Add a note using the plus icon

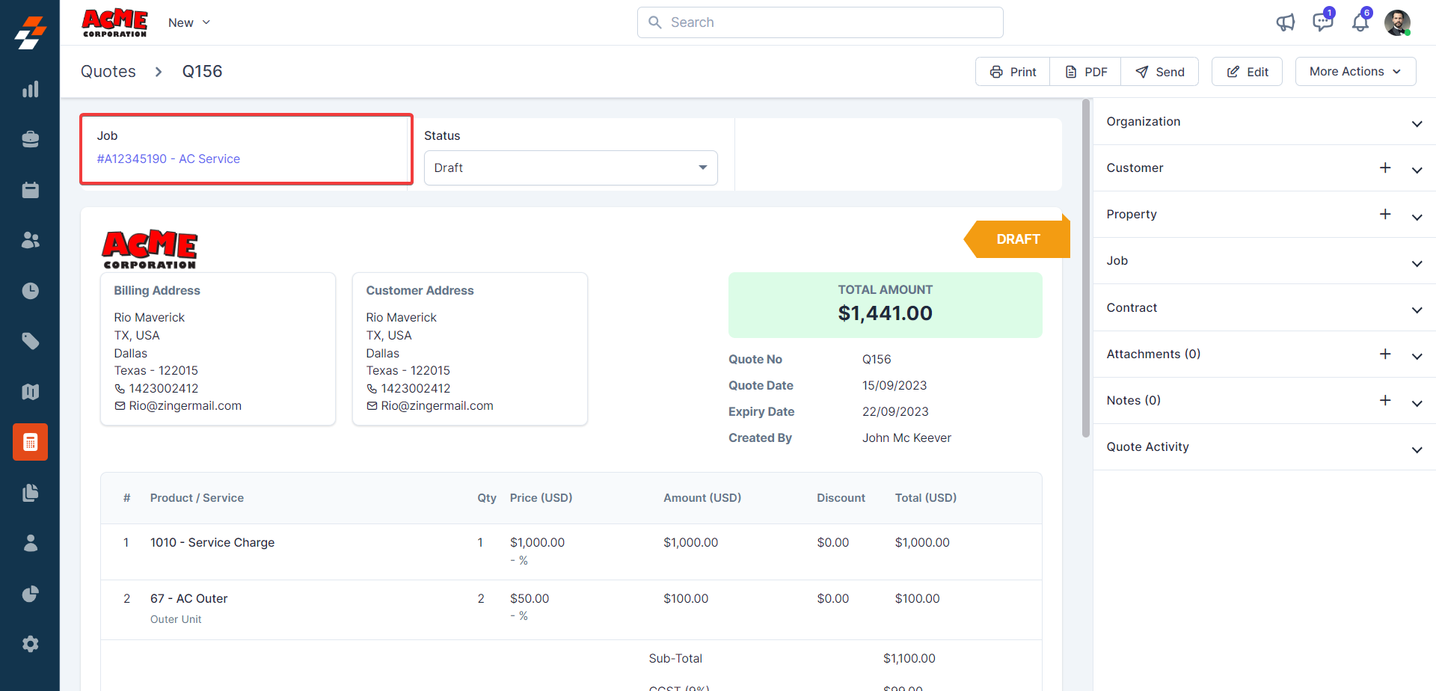[x=1385, y=400]
